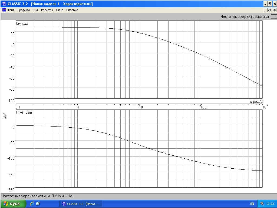The height and width of the screenshot is (208, 277).
Task: Open the Окно menu
Action: (x=60, y=10)
